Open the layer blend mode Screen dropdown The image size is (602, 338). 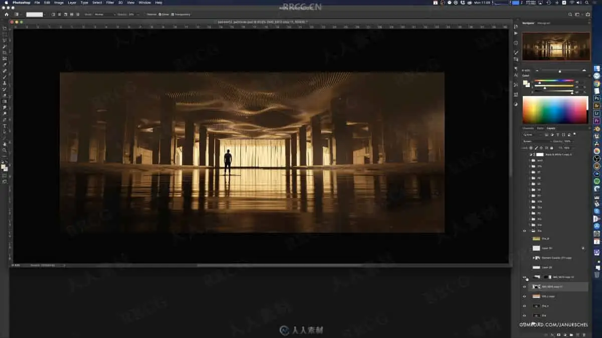click(537, 142)
